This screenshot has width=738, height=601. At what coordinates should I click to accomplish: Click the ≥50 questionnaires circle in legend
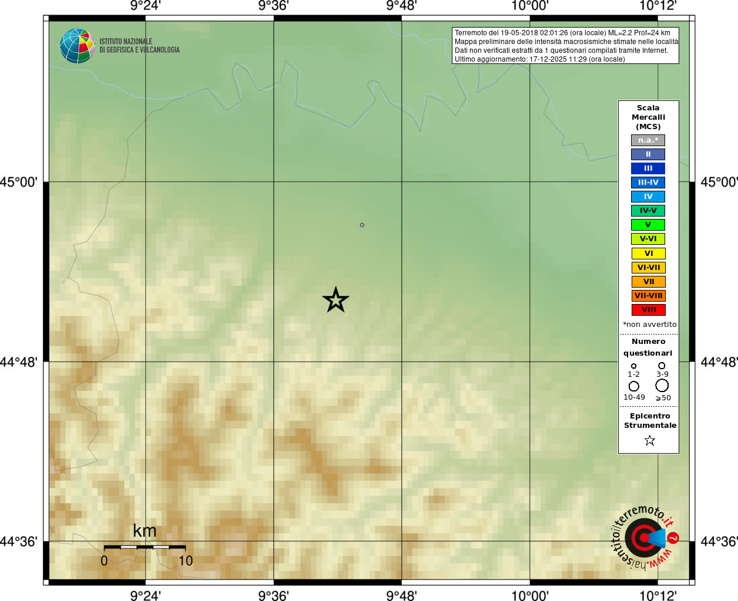point(662,386)
